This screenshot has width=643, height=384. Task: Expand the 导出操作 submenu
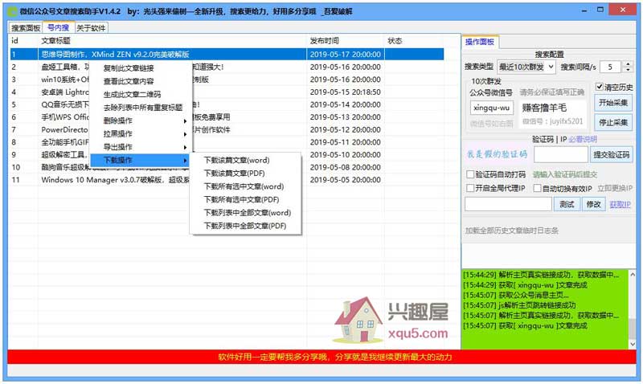point(140,147)
